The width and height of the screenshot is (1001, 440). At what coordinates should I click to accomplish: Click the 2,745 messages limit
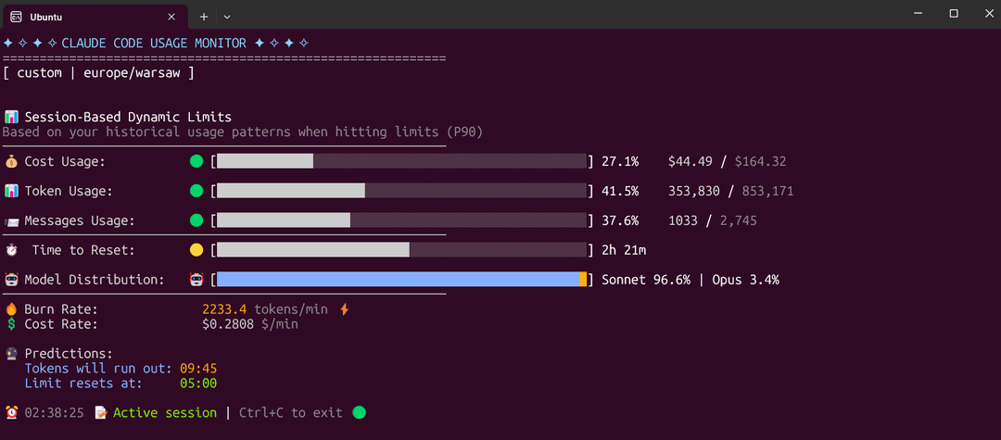coord(739,220)
